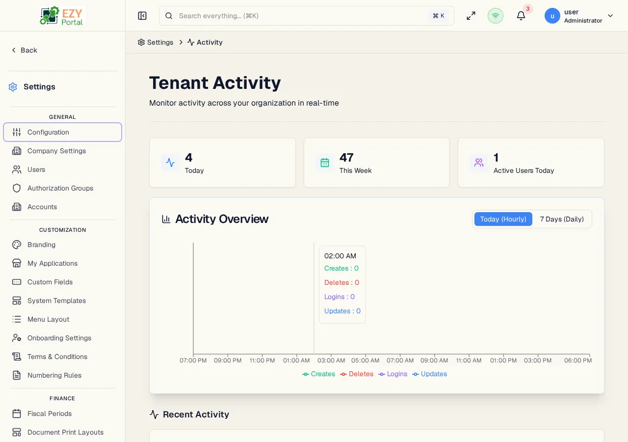Click the Company Settings building icon
Image resolution: width=628 pixels, height=442 pixels.
(17, 151)
